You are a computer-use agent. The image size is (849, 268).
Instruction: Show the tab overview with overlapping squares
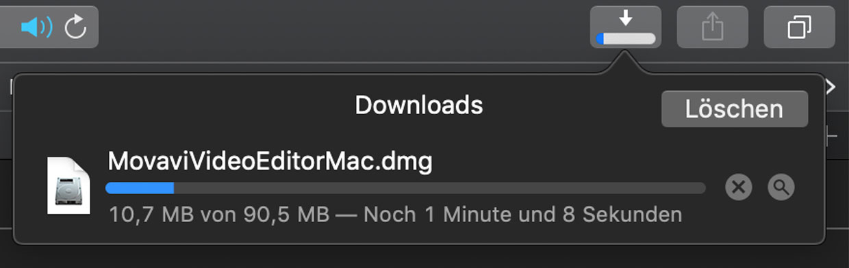tap(799, 27)
